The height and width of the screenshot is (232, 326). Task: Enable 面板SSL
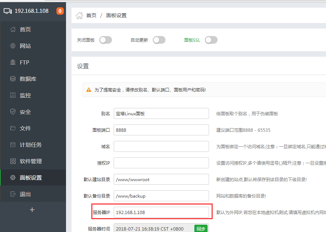(211, 40)
